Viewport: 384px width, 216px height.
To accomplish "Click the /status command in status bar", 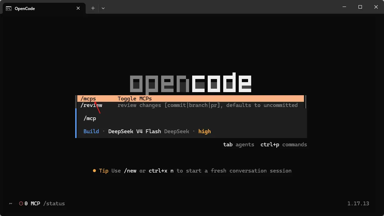I will (54, 204).
